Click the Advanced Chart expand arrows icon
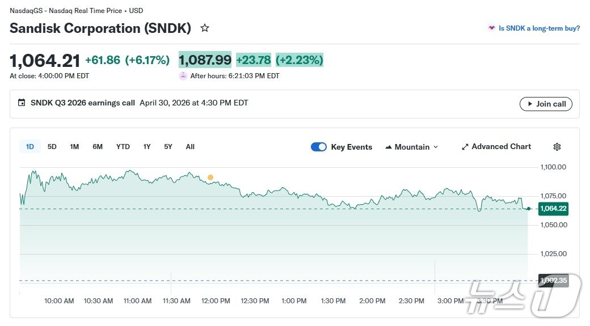The width and height of the screenshot is (590, 326). click(x=465, y=147)
